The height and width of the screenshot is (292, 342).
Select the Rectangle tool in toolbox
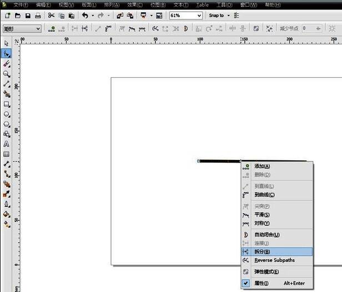6,104
